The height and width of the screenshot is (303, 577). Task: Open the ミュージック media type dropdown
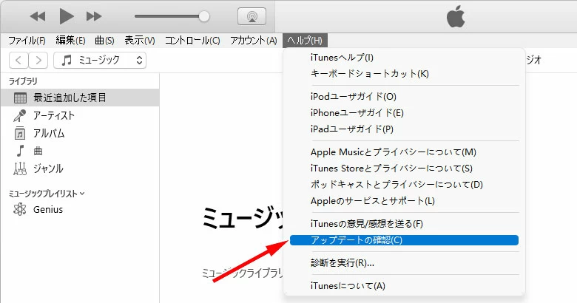click(x=103, y=61)
